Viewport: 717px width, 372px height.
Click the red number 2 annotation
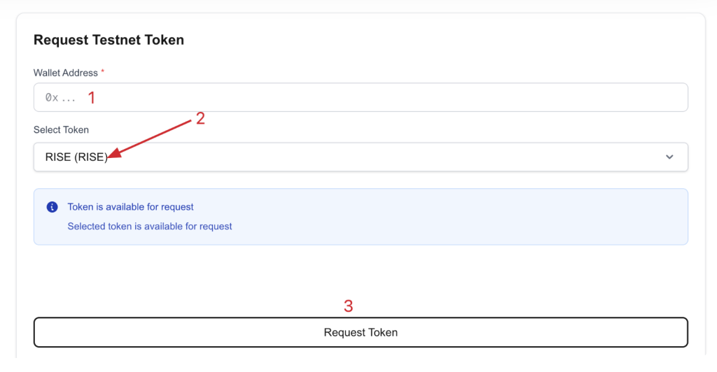point(200,118)
